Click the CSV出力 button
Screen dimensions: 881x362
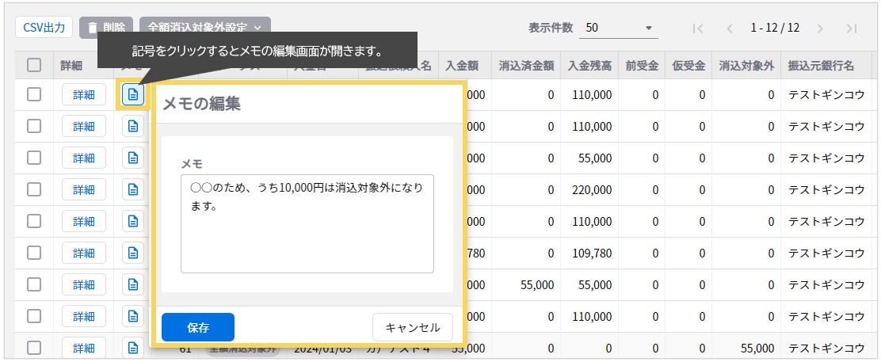[44, 27]
